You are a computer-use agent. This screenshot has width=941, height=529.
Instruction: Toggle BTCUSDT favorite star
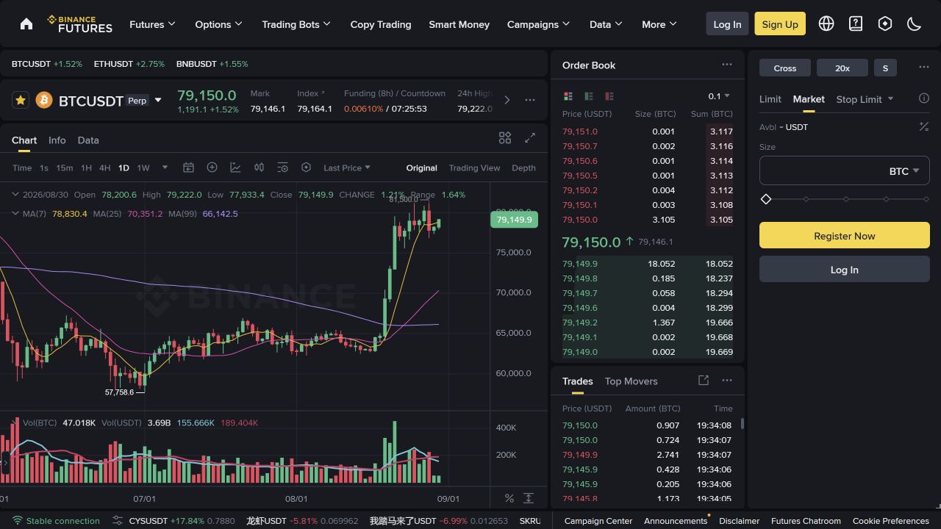(21, 100)
